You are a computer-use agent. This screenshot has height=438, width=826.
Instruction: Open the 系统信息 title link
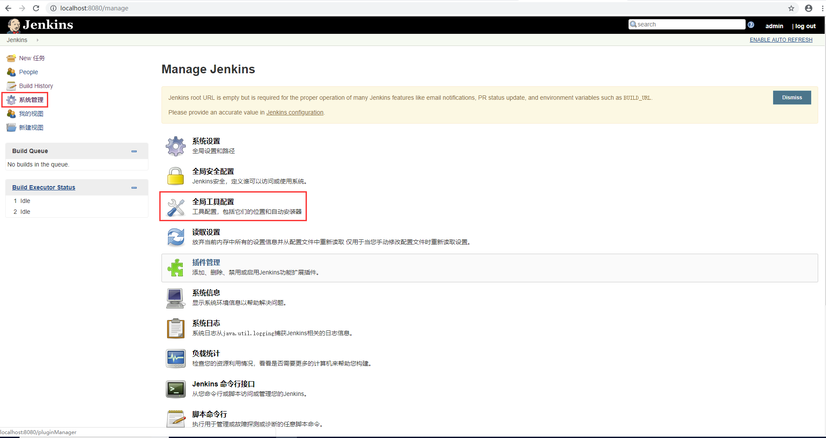pyautogui.click(x=206, y=293)
